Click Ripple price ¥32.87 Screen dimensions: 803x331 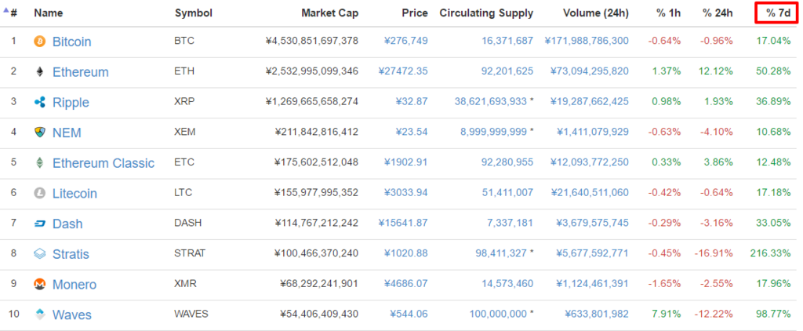pyautogui.click(x=411, y=101)
